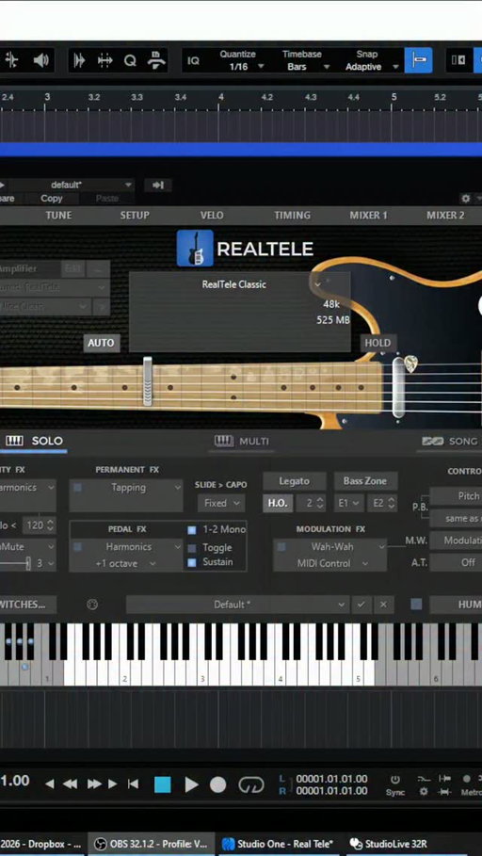Click the capo slider on the fretboard

pos(148,381)
